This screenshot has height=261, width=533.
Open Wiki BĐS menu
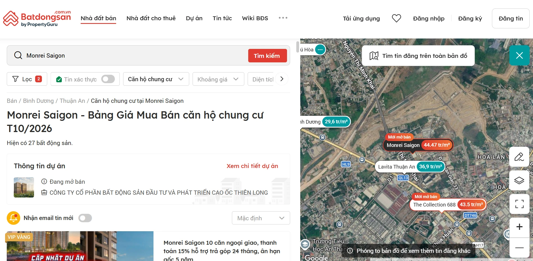(x=255, y=18)
